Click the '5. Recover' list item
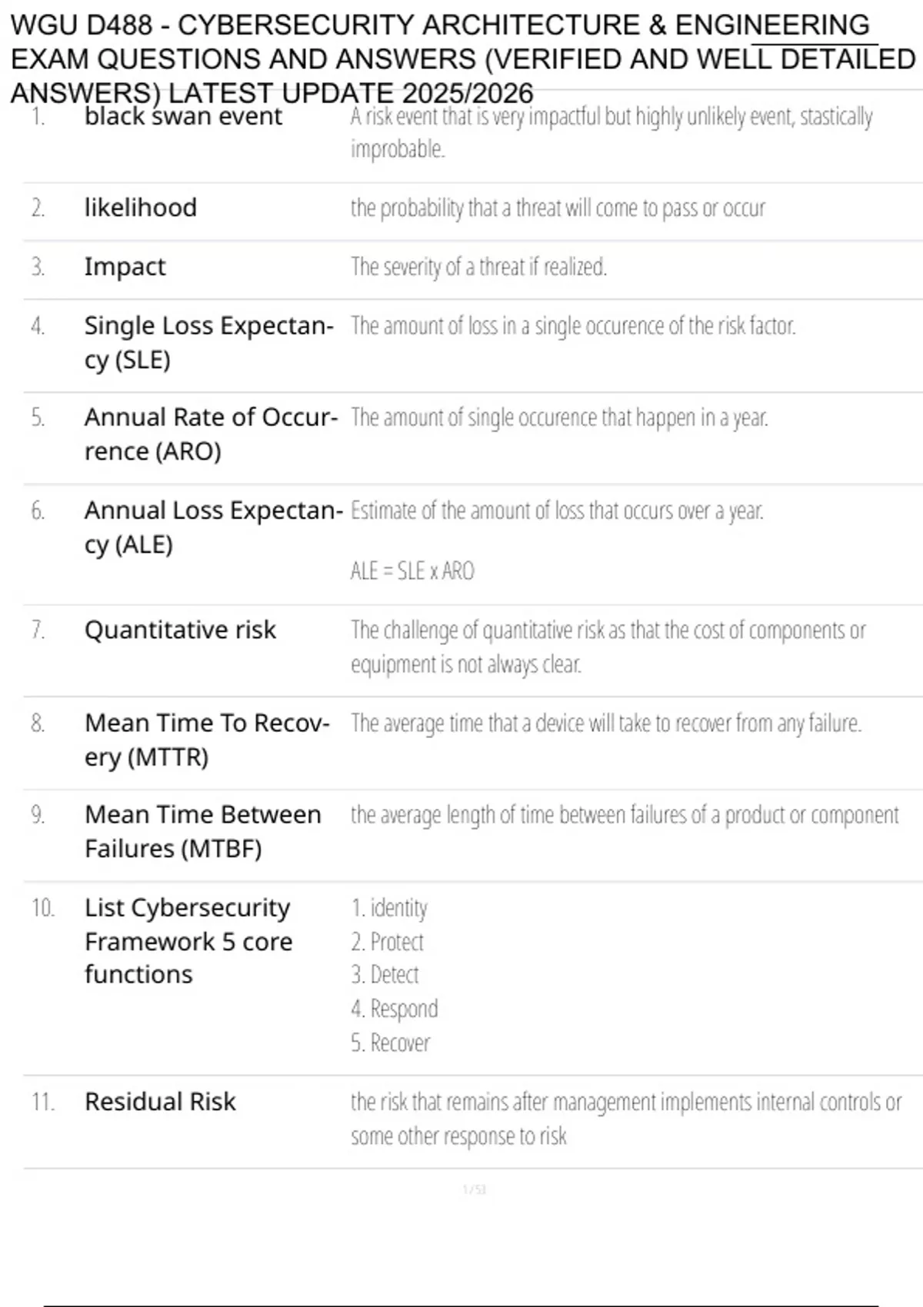Viewport: 923px width, 1307px height. (x=390, y=1043)
